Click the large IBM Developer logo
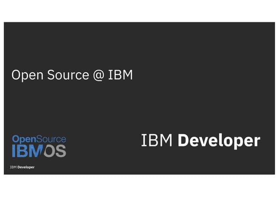The width and height of the screenshot is (279, 197). (x=201, y=141)
